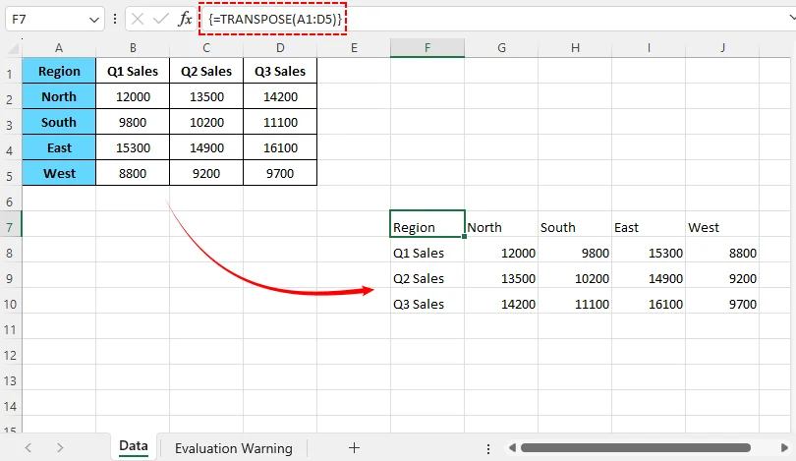Select column I header

[x=649, y=48]
